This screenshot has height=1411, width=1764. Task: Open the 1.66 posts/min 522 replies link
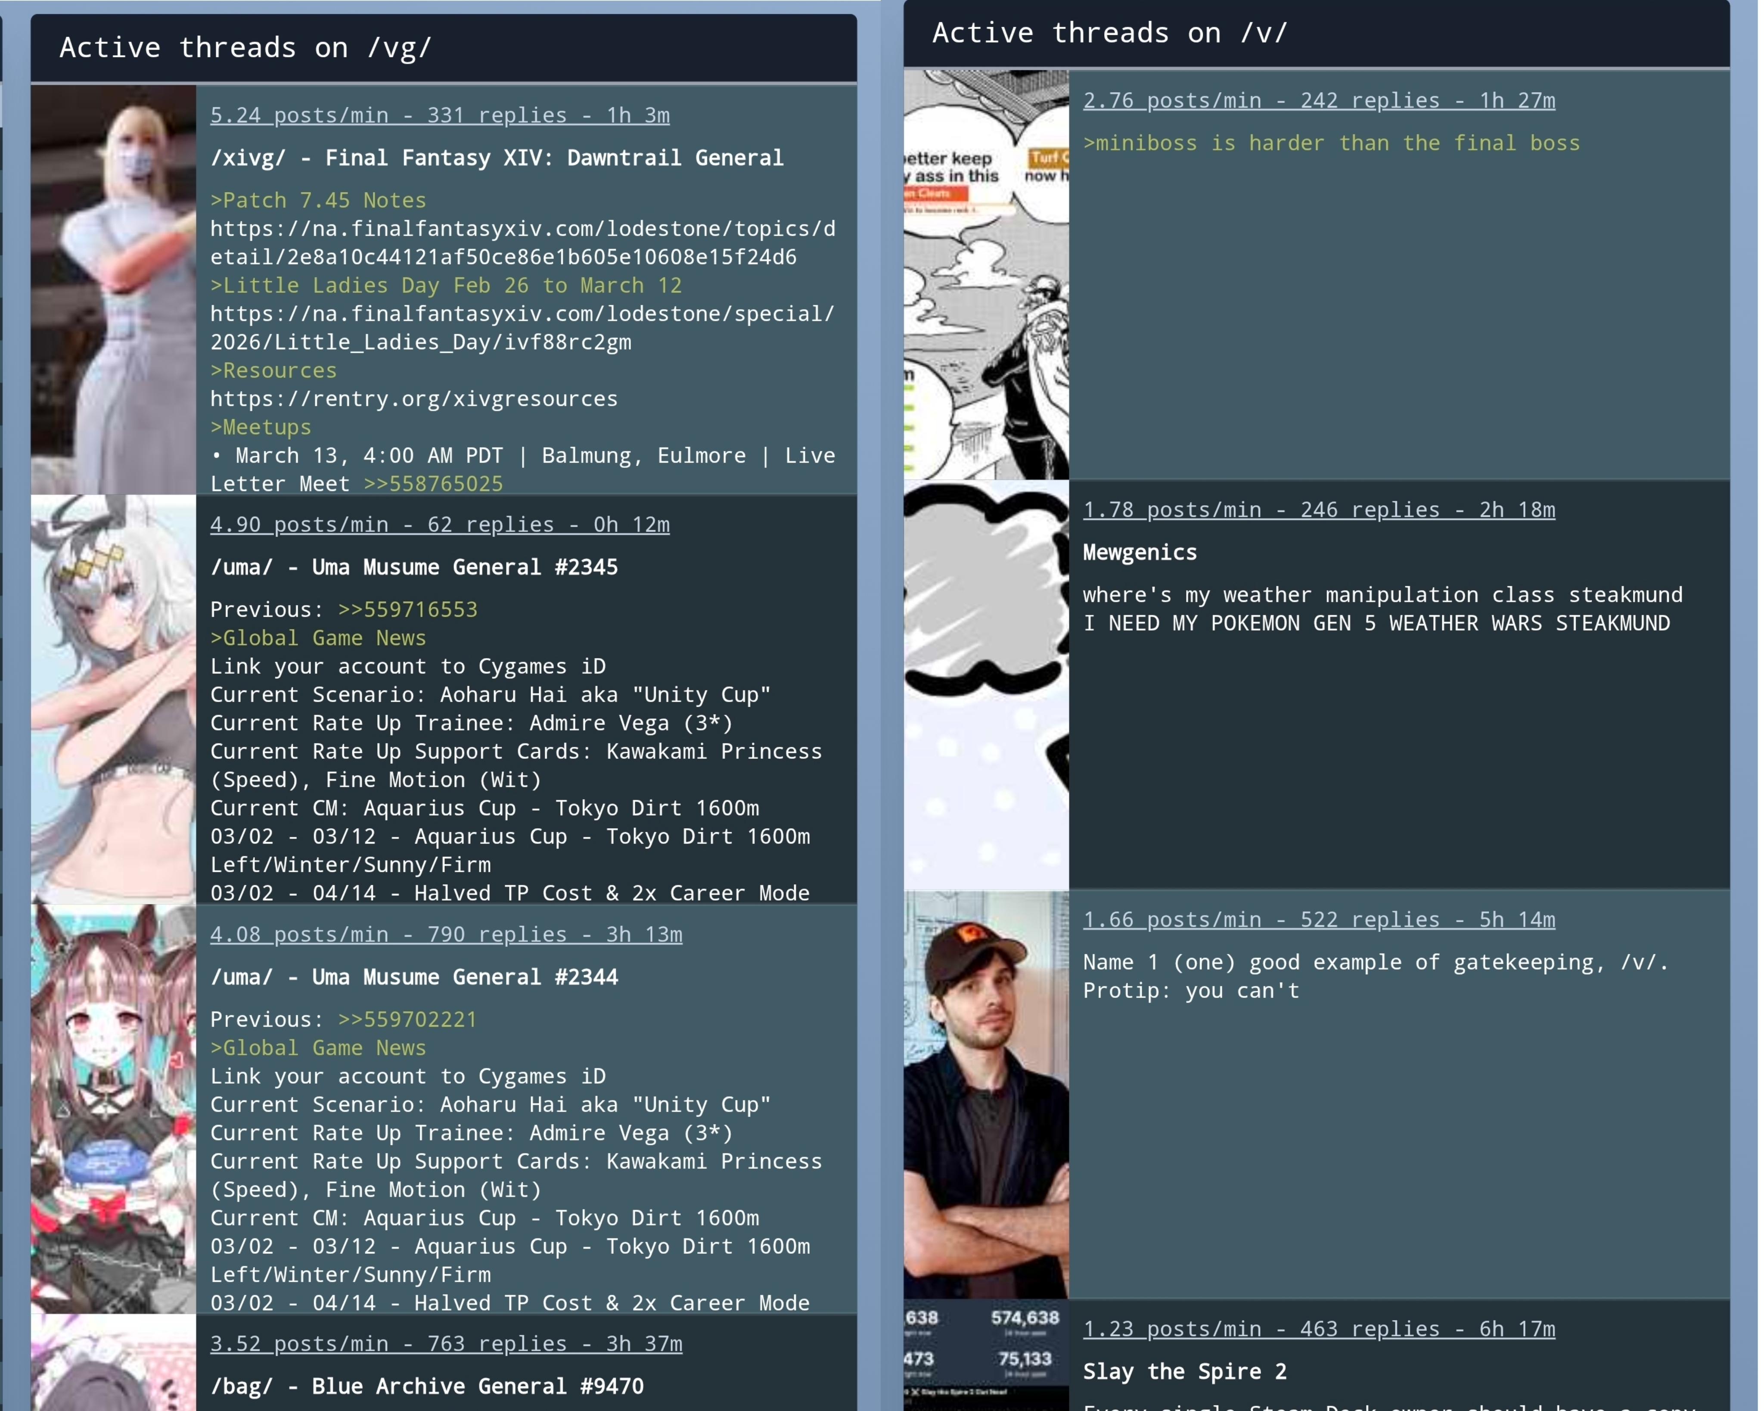pyautogui.click(x=1319, y=920)
